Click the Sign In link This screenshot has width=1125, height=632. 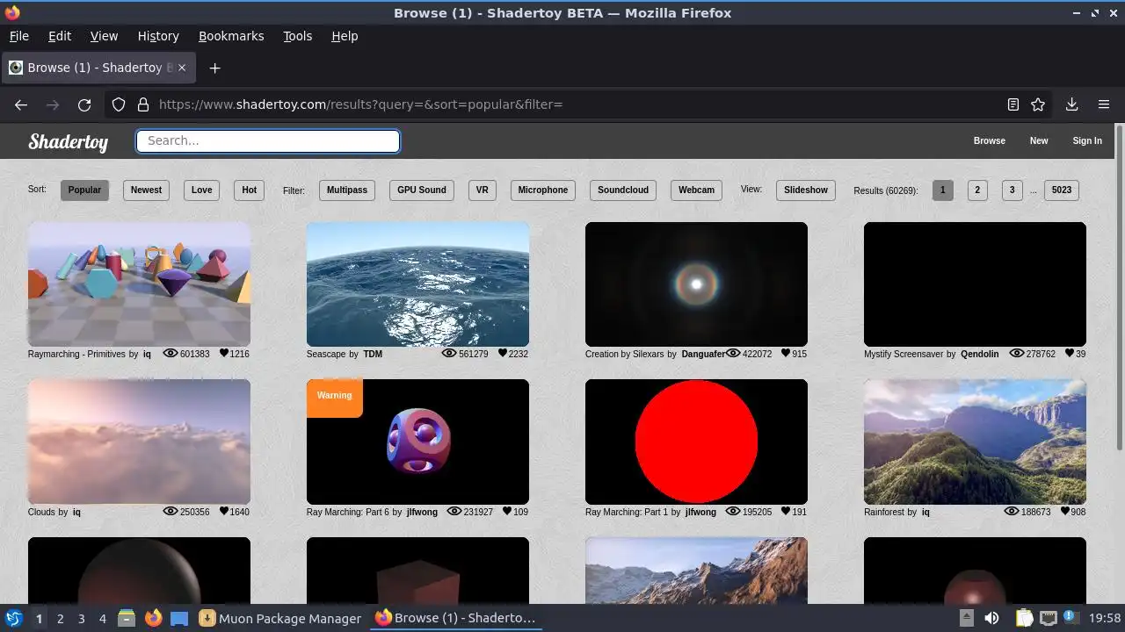1087,140
